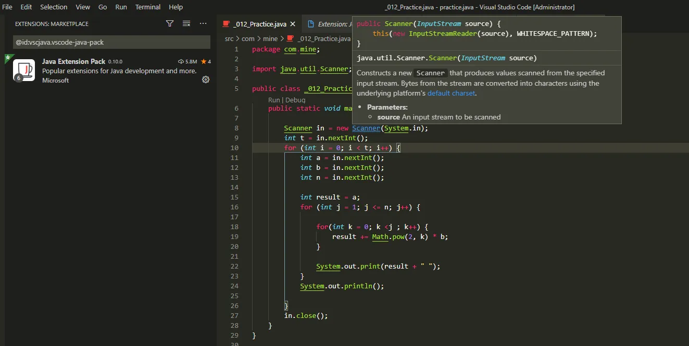Close the _012_Practice.java tab
Image resolution: width=689 pixels, height=346 pixels.
pos(293,24)
